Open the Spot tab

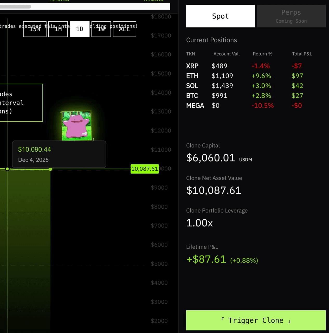coord(220,16)
